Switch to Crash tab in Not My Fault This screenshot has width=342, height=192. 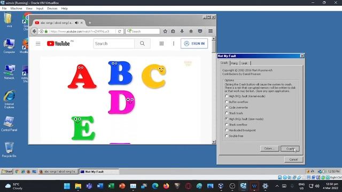coord(224,63)
